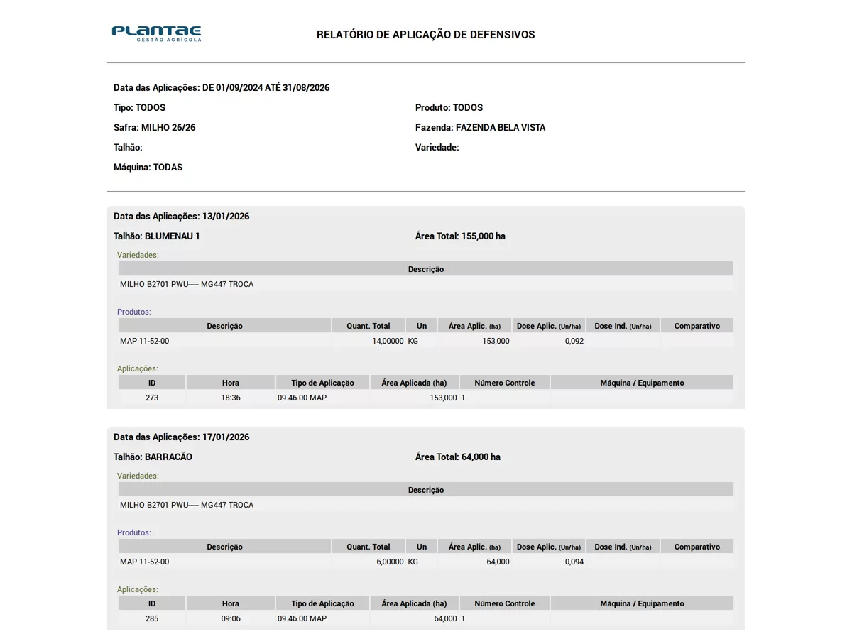Click the 'Hora' header in the BLUMENAU 1 block
The height and width of the screenshot is (639, 852).
point(231,383)
